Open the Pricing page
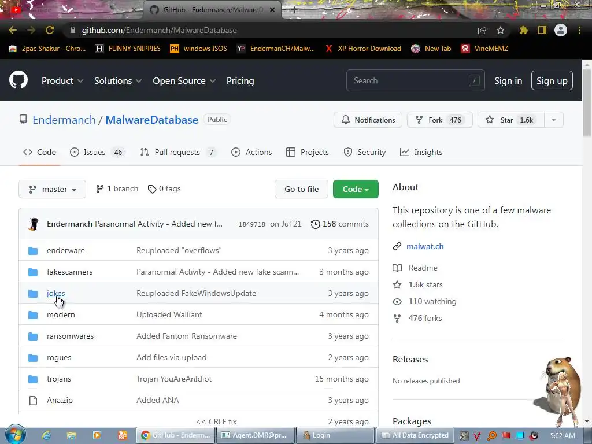 240,81
